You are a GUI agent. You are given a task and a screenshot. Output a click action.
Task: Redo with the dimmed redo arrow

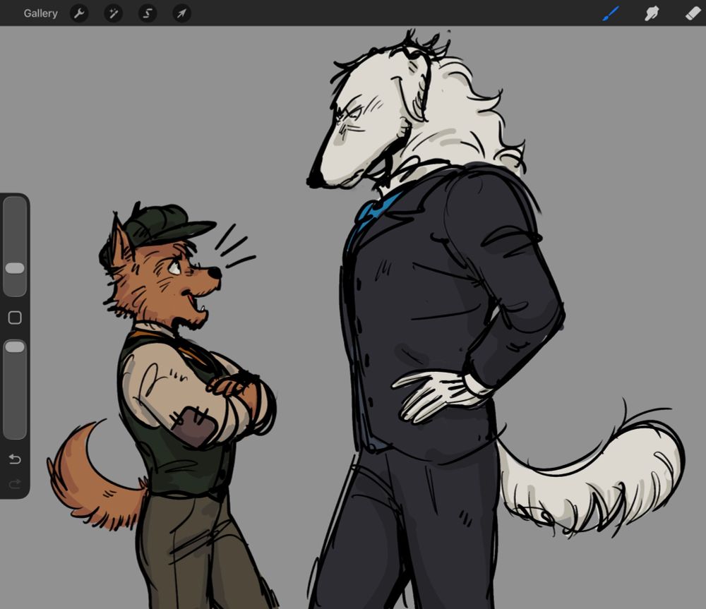click(15, 484)
